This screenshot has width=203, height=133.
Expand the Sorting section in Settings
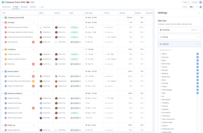coord(179,37)
